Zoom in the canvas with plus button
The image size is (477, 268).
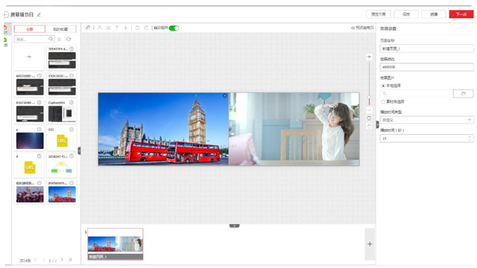pos(369,57)
